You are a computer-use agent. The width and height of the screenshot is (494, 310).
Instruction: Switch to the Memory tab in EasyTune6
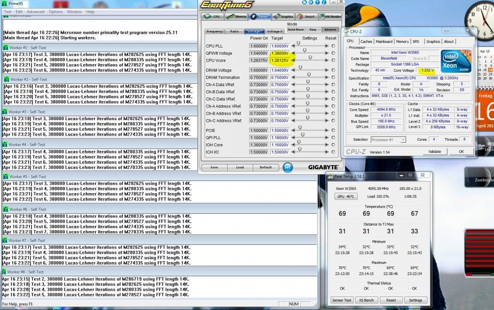[236, 16]
